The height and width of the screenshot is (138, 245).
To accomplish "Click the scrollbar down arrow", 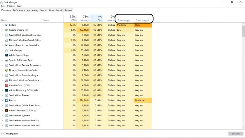I will [x=244, y=128].
